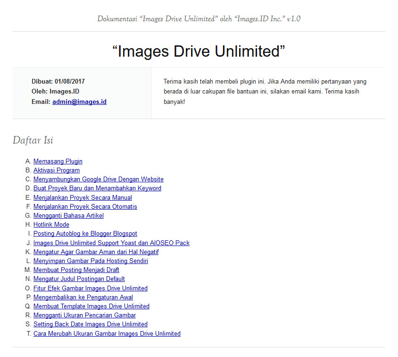The image size is (398, 357).
Task: Open Mengatur Judul Postingan Default link
Action: click(x=79, y=279)
